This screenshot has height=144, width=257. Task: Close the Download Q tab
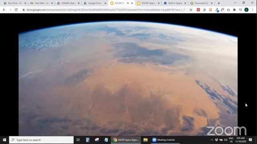pos(212,3)
